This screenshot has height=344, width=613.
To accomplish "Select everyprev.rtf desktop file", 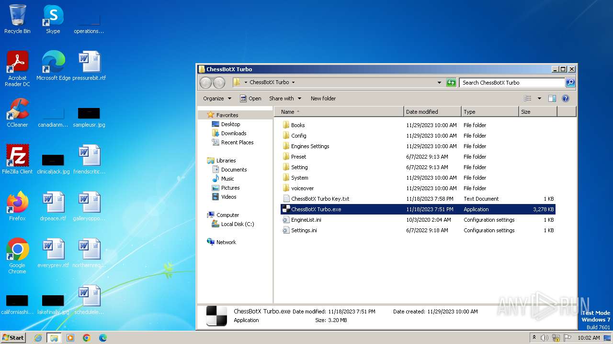I will coord(53,253).
